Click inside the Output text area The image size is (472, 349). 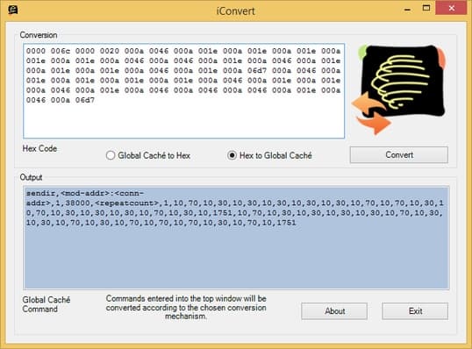[x=237, y=238]
